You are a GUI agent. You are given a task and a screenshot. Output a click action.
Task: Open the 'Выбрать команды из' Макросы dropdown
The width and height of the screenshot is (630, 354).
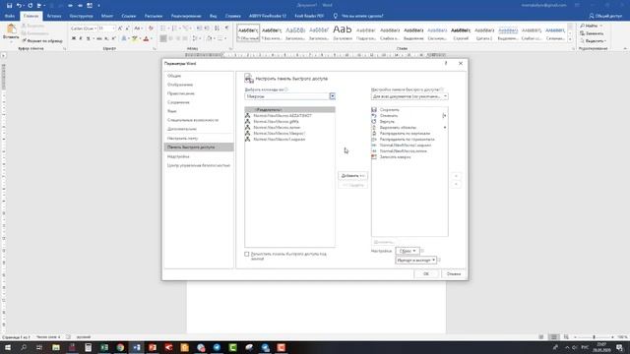pyautogui.click(x=333, y=96)
